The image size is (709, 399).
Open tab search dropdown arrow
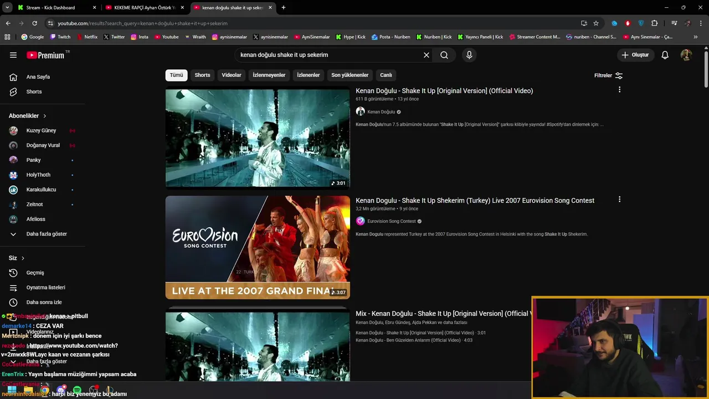tap(7, 8)
